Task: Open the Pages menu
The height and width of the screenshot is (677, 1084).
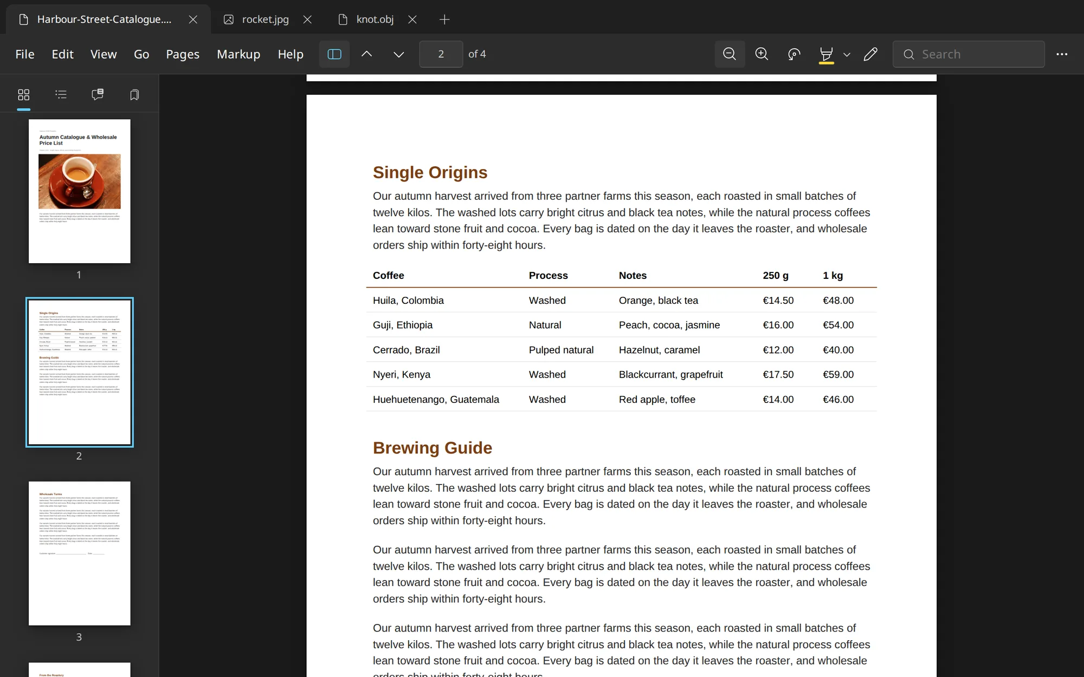Action: coord(183,54)
